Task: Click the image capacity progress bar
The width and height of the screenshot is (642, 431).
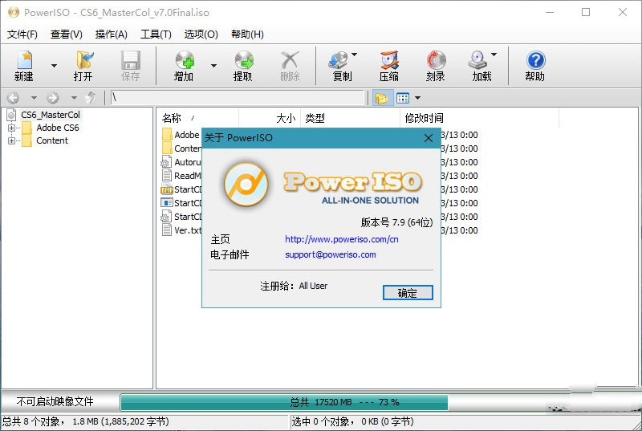Action: 345,402
